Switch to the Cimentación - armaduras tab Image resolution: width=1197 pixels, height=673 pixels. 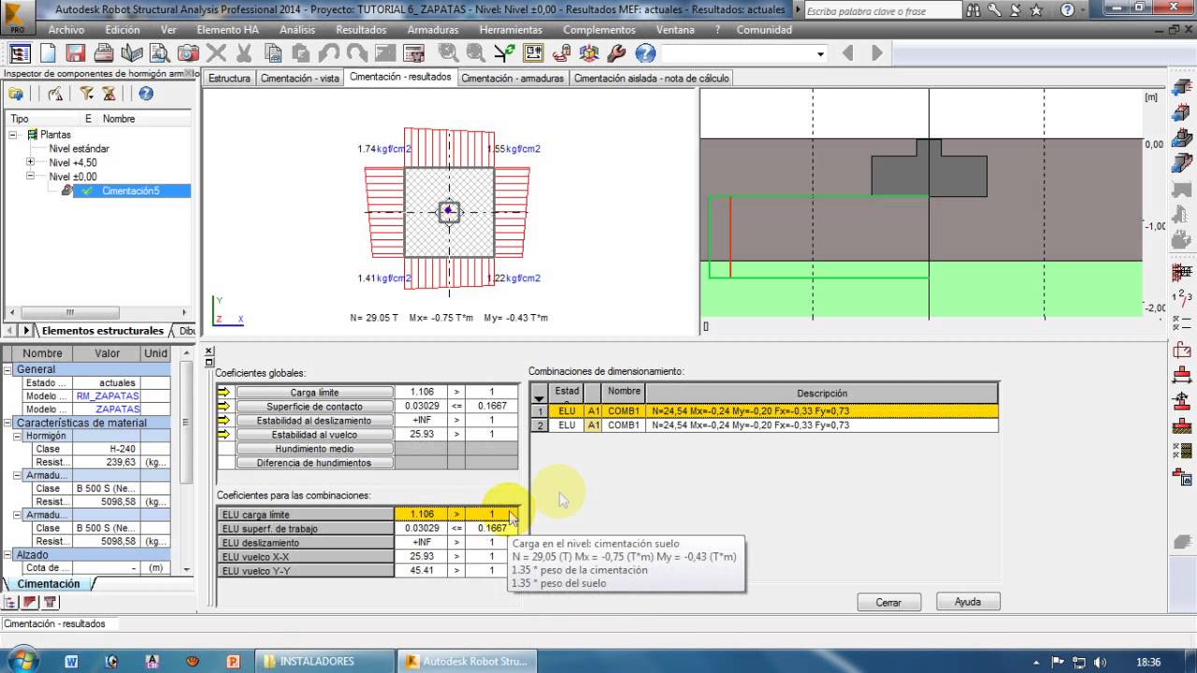(x=512, y=79)
